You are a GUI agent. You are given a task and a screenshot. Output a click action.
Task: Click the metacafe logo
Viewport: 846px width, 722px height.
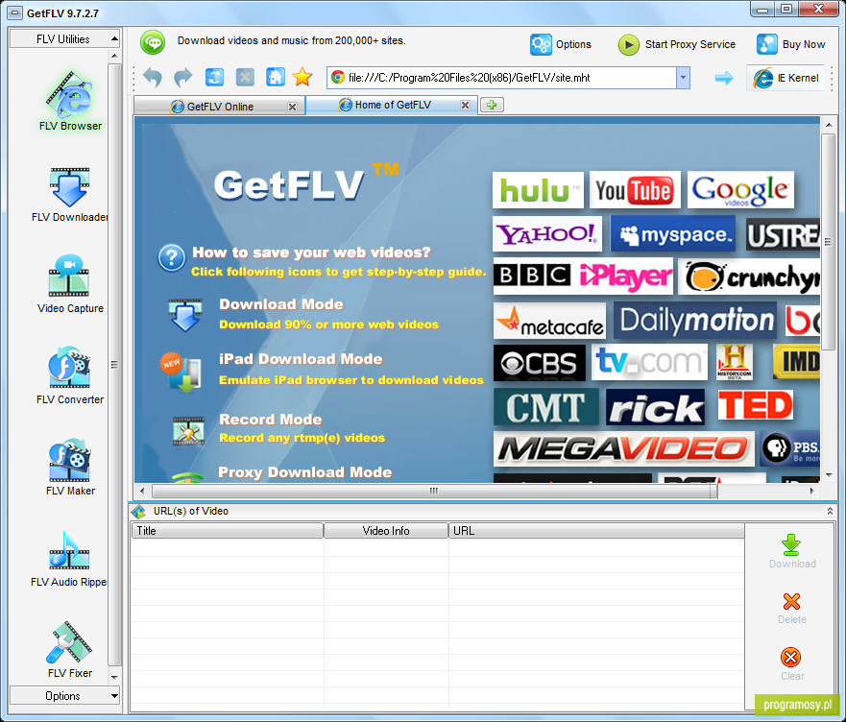tap(550, 321)
